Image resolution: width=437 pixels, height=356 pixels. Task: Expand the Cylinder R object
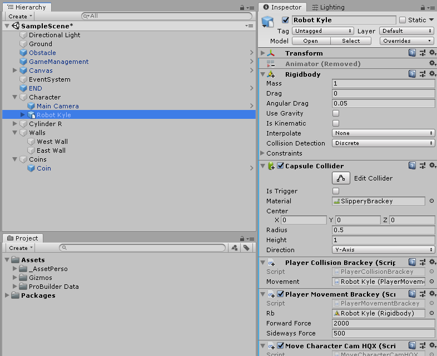coord(15,124)
